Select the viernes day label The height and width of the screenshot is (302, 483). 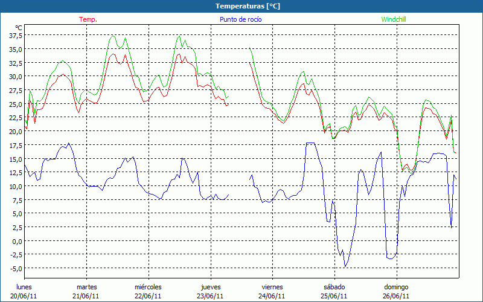coord(272,287)
